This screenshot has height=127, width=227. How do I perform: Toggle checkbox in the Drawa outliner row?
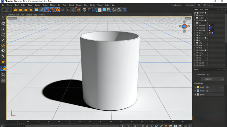tap(207, 33)
